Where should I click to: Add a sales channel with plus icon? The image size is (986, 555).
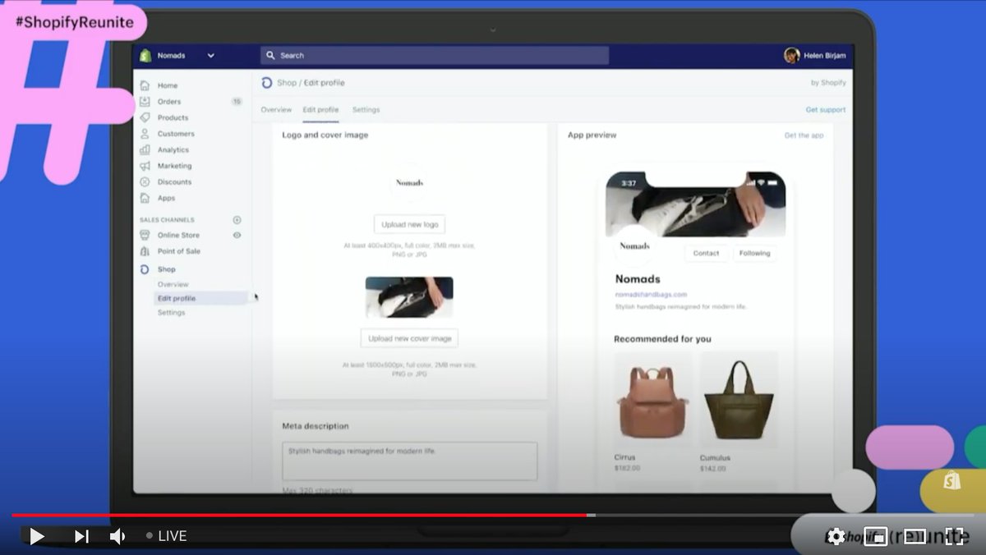click(237, 220)
